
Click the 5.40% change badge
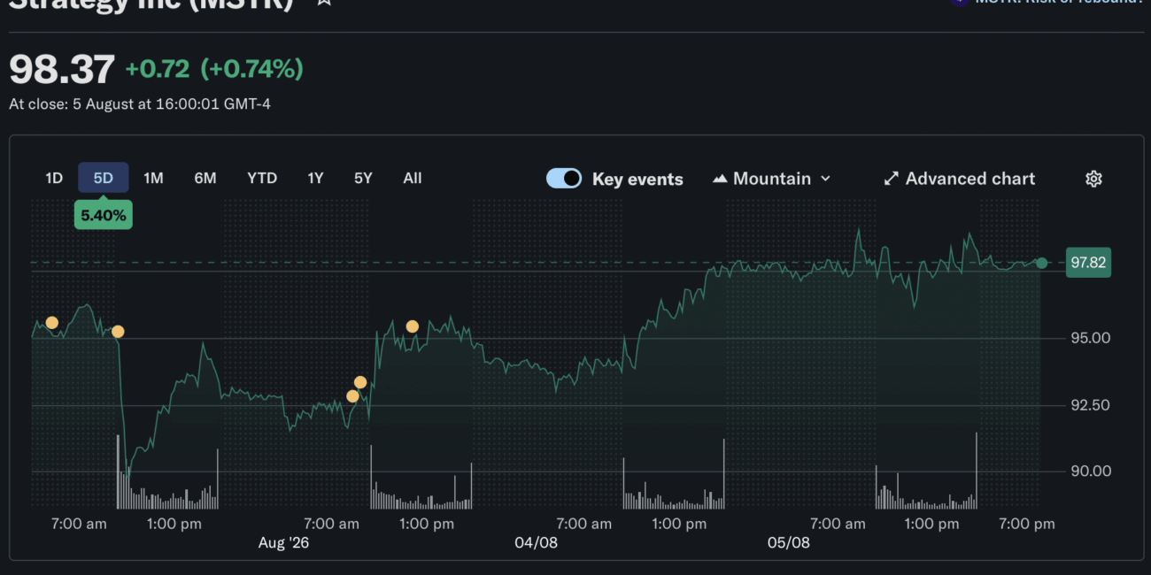(104, 215)
